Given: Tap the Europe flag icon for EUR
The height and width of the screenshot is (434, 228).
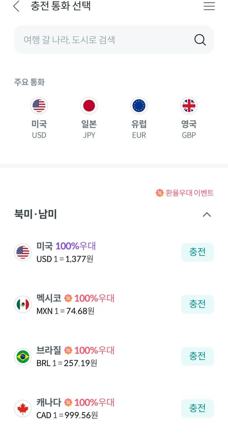Looking at the screenshot, I should (139, 106).
